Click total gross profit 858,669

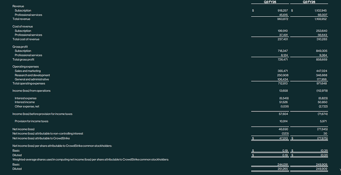pyautogui.click(x=322, y=59)
